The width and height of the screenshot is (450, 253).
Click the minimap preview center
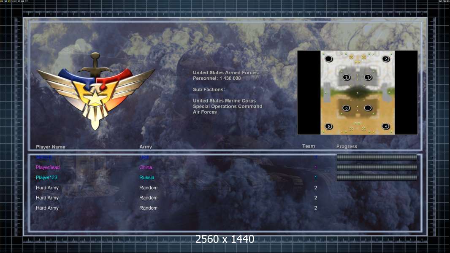click(357, 92)
